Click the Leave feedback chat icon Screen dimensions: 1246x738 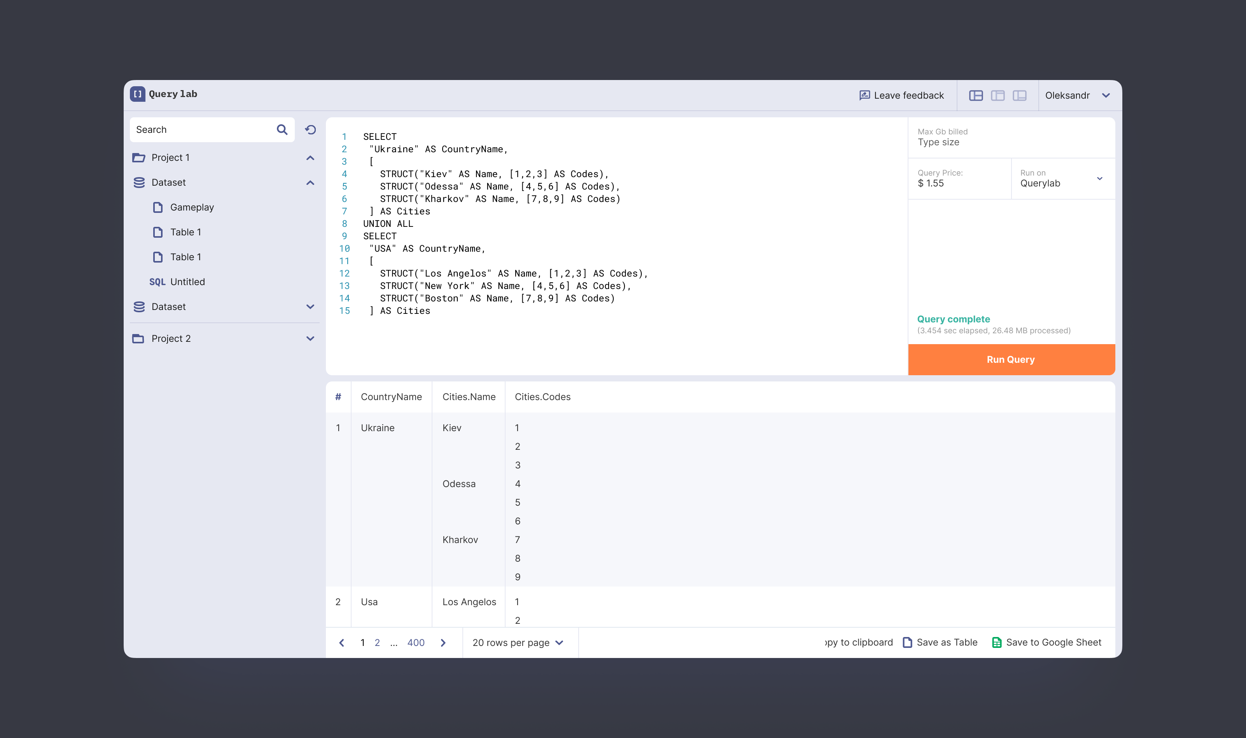tap(864, 96)
